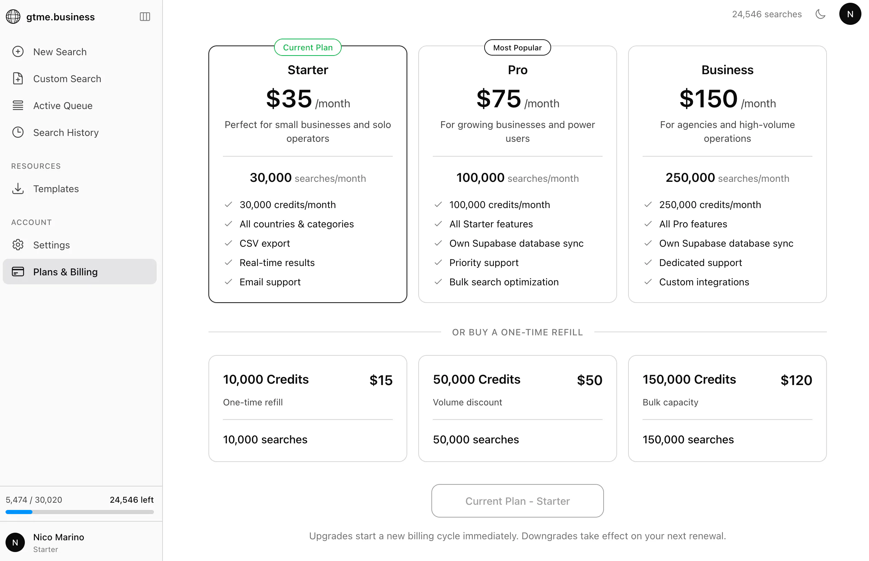Image resolution: width=869 pixels, height=561 pixels.
Task: Click the Current Plan - Starter button
Action: click(517, 501)
